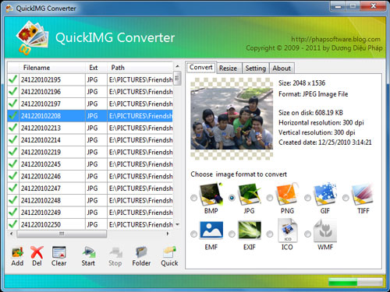
Task: Click the file list down scroll arrow
Action: [x=177, y=224]
